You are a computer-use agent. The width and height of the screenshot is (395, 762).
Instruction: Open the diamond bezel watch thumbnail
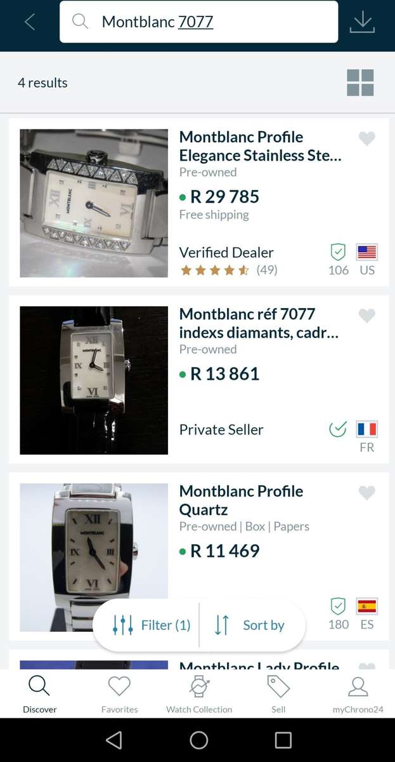[x=94, y=203]
